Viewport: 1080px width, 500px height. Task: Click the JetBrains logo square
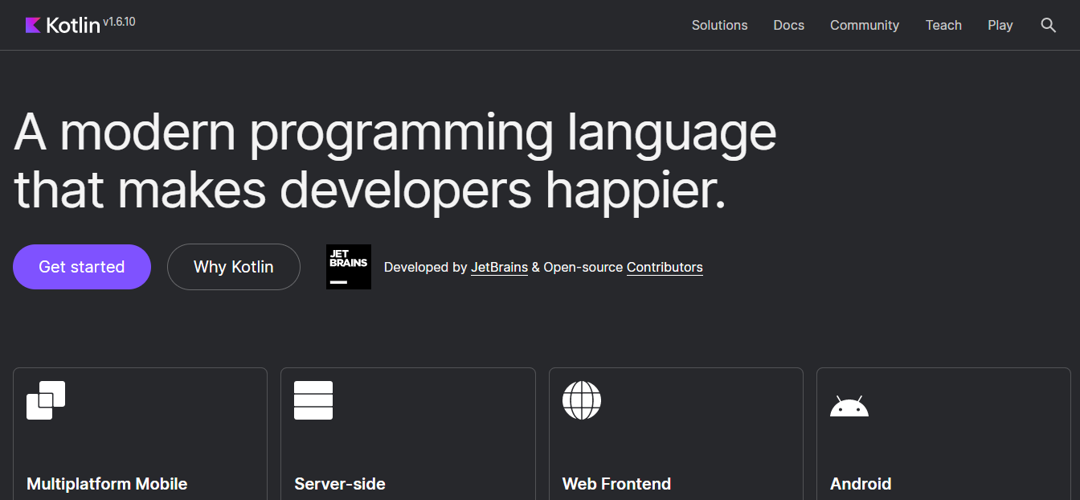click(348, 266)
